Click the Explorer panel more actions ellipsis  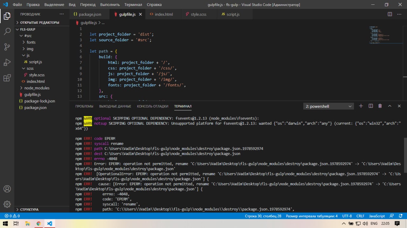tap(62, 14)
